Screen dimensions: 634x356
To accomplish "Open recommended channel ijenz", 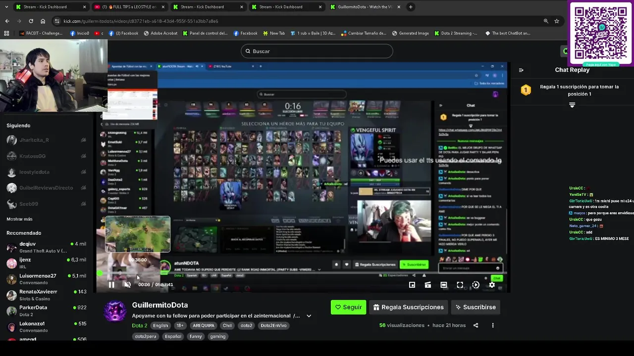I will pyautogui.click(x=48, y=263).
